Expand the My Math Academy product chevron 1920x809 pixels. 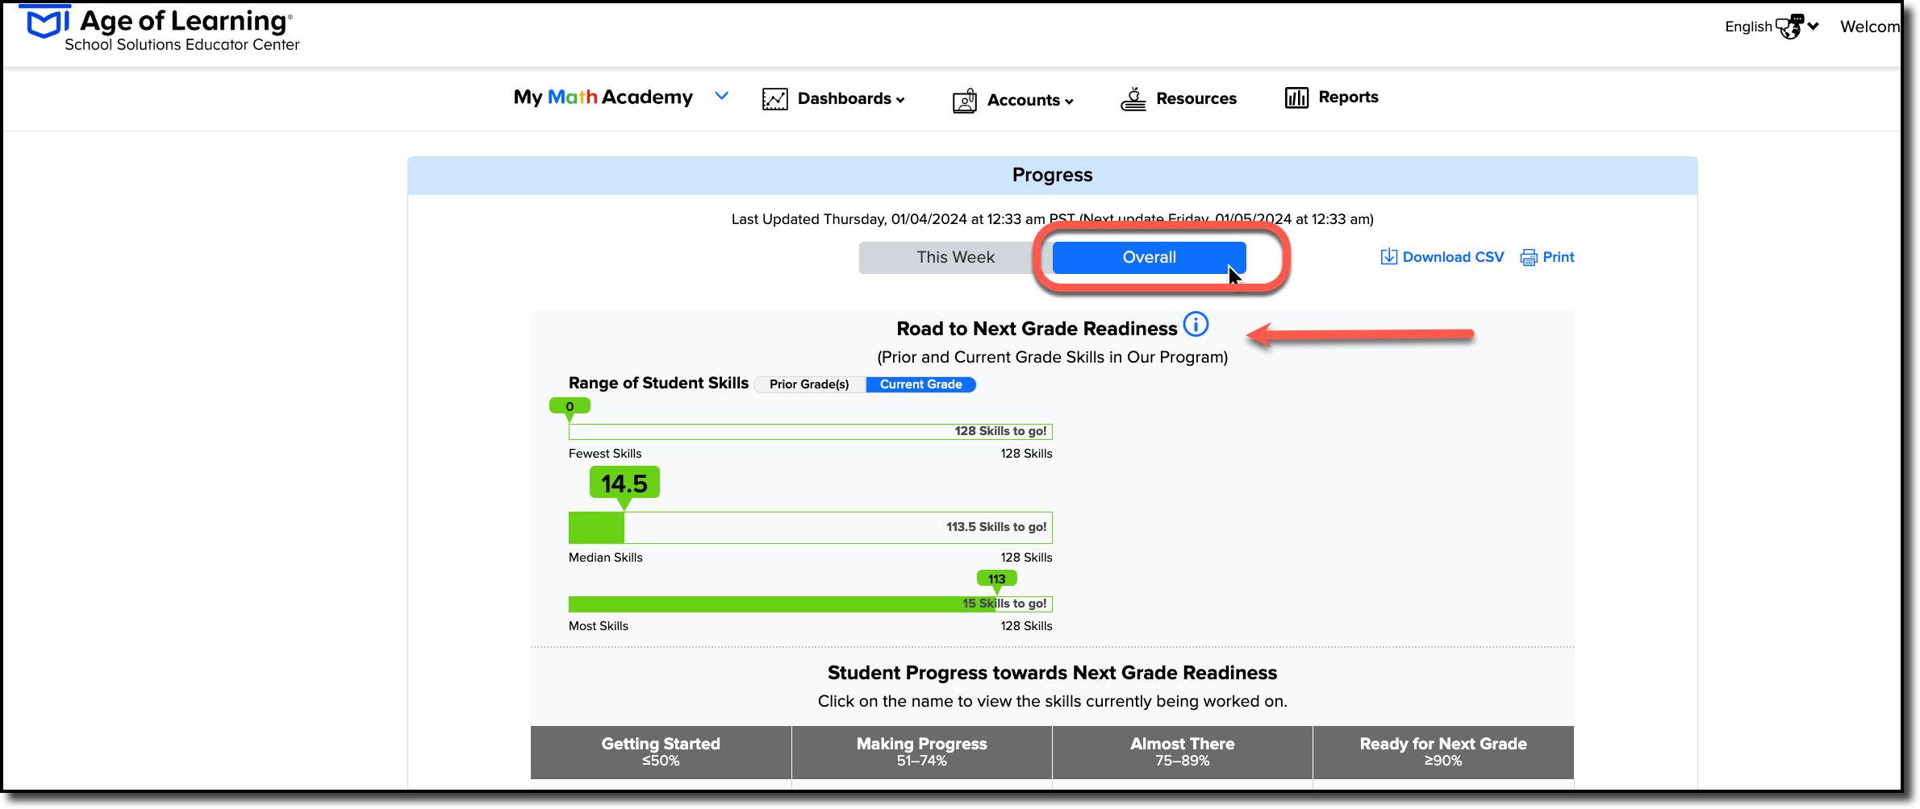[722, 96]
